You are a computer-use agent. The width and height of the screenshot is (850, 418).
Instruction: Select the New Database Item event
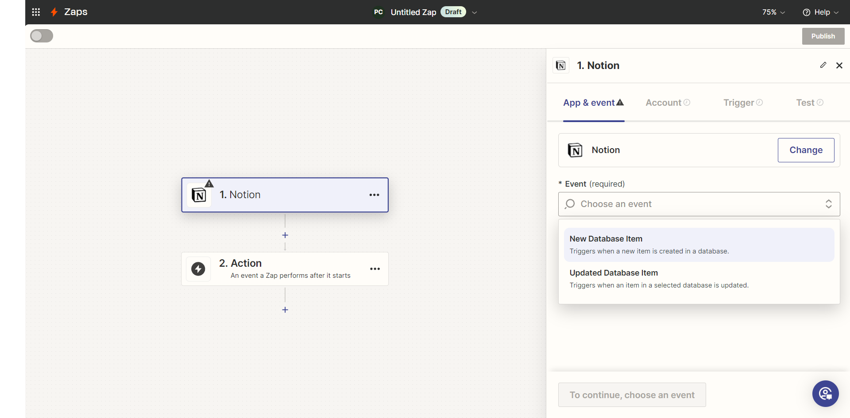tap(699, 245)
